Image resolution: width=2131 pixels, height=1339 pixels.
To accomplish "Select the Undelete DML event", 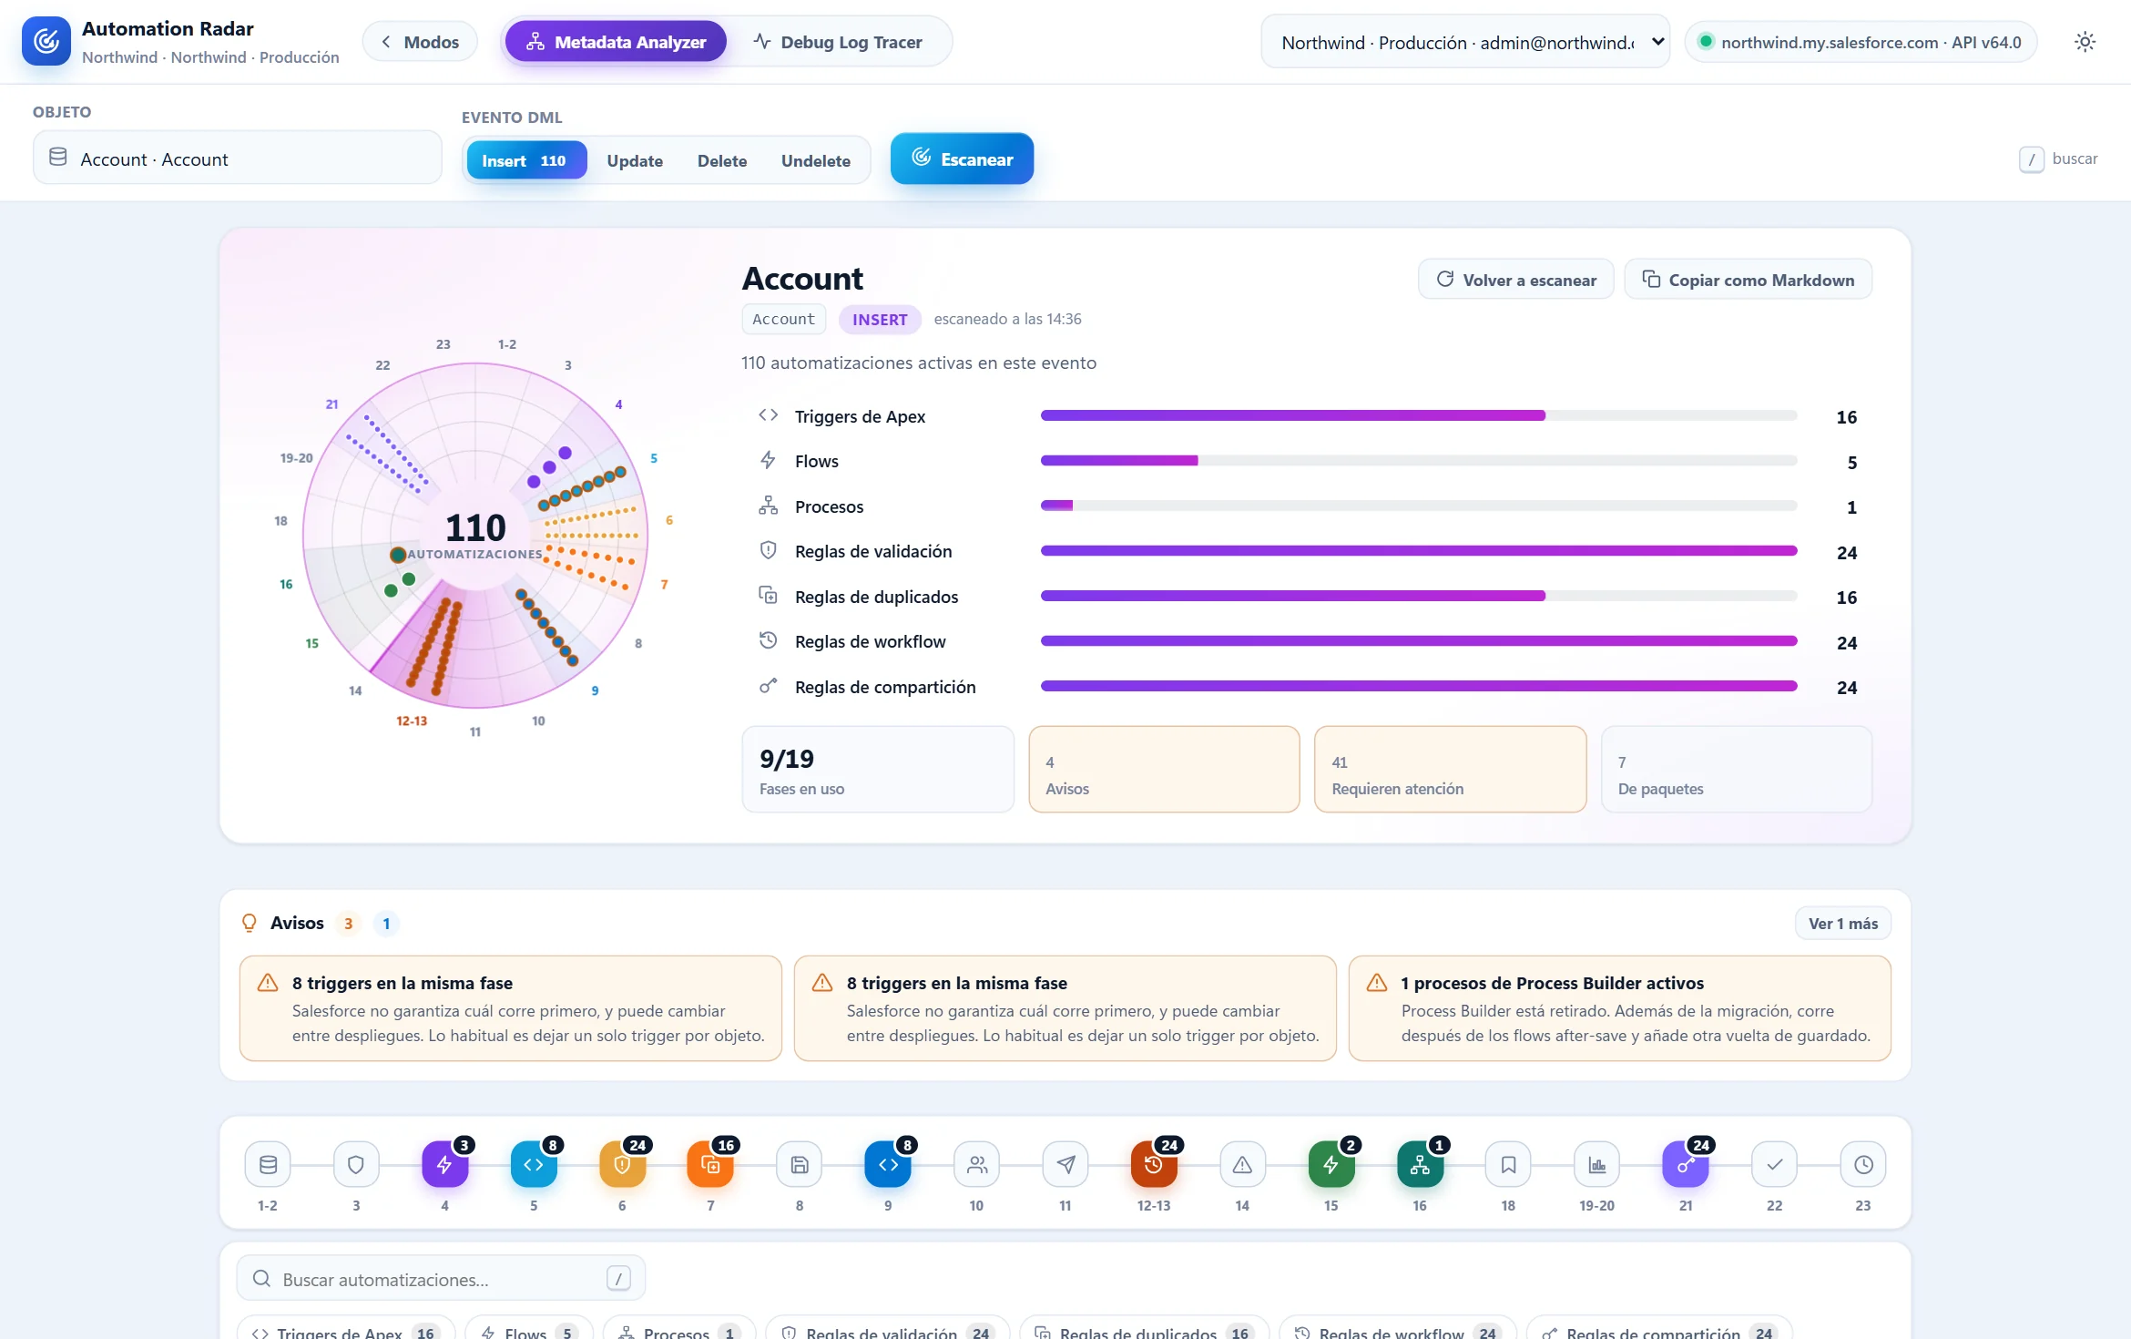I will (816, 160).
